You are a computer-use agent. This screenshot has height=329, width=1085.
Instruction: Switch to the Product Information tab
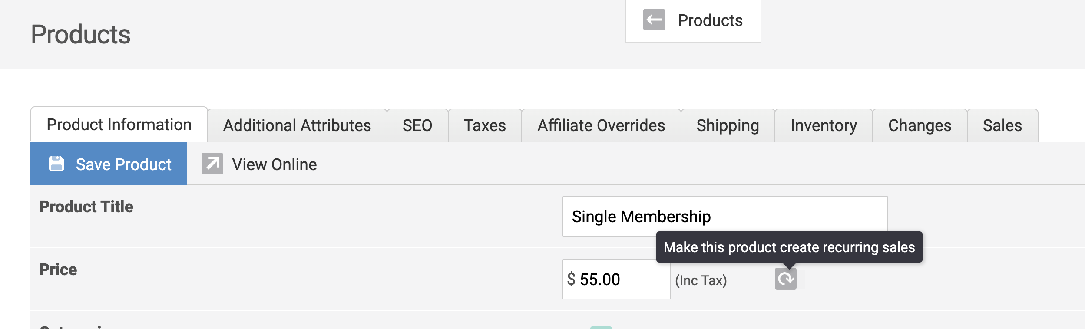coord(119,125)
